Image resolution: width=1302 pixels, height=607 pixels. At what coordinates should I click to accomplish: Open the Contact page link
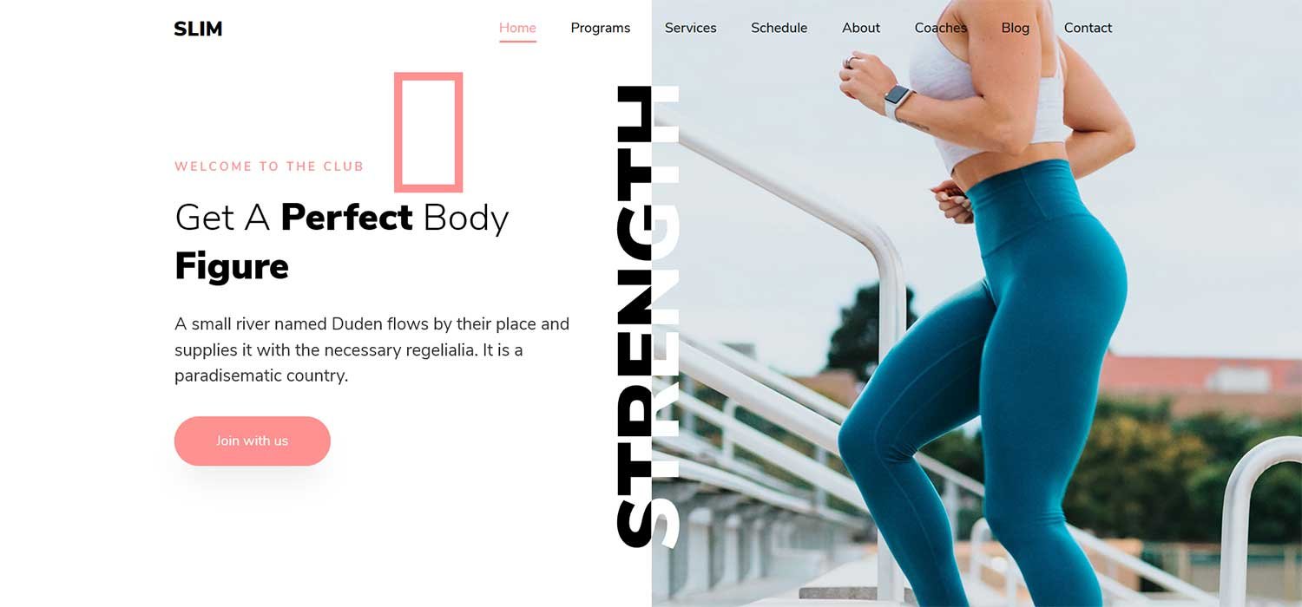1088,28
